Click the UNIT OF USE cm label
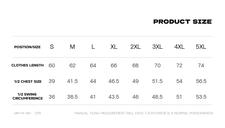225x128 pixels. [28, 113]
